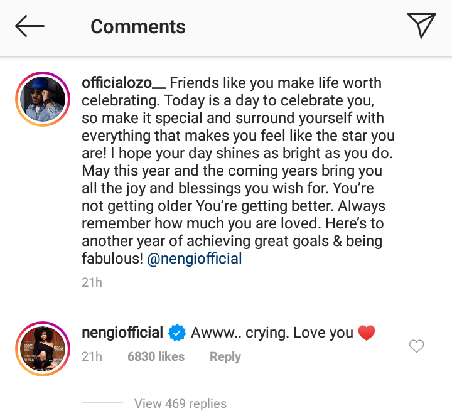Click the officialozo__ username
Viewport: 452px width, 416px height.
[123, 83]
